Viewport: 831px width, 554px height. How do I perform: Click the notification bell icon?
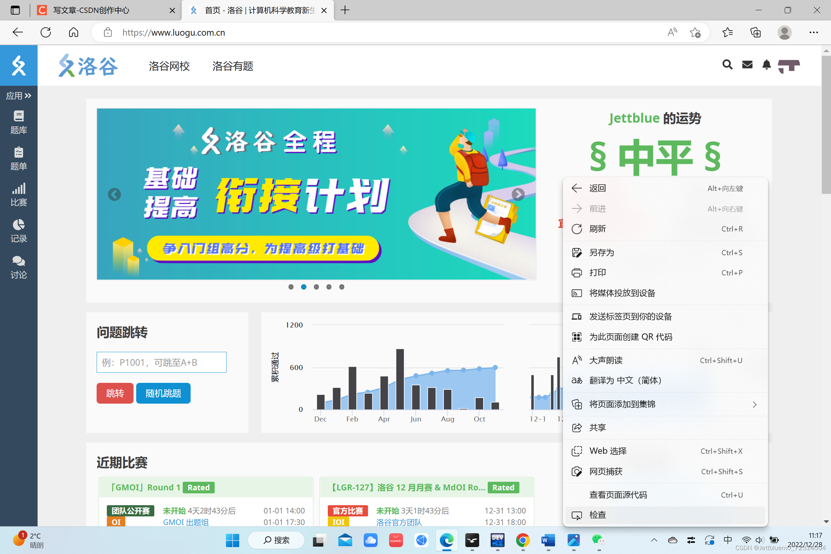766,65
